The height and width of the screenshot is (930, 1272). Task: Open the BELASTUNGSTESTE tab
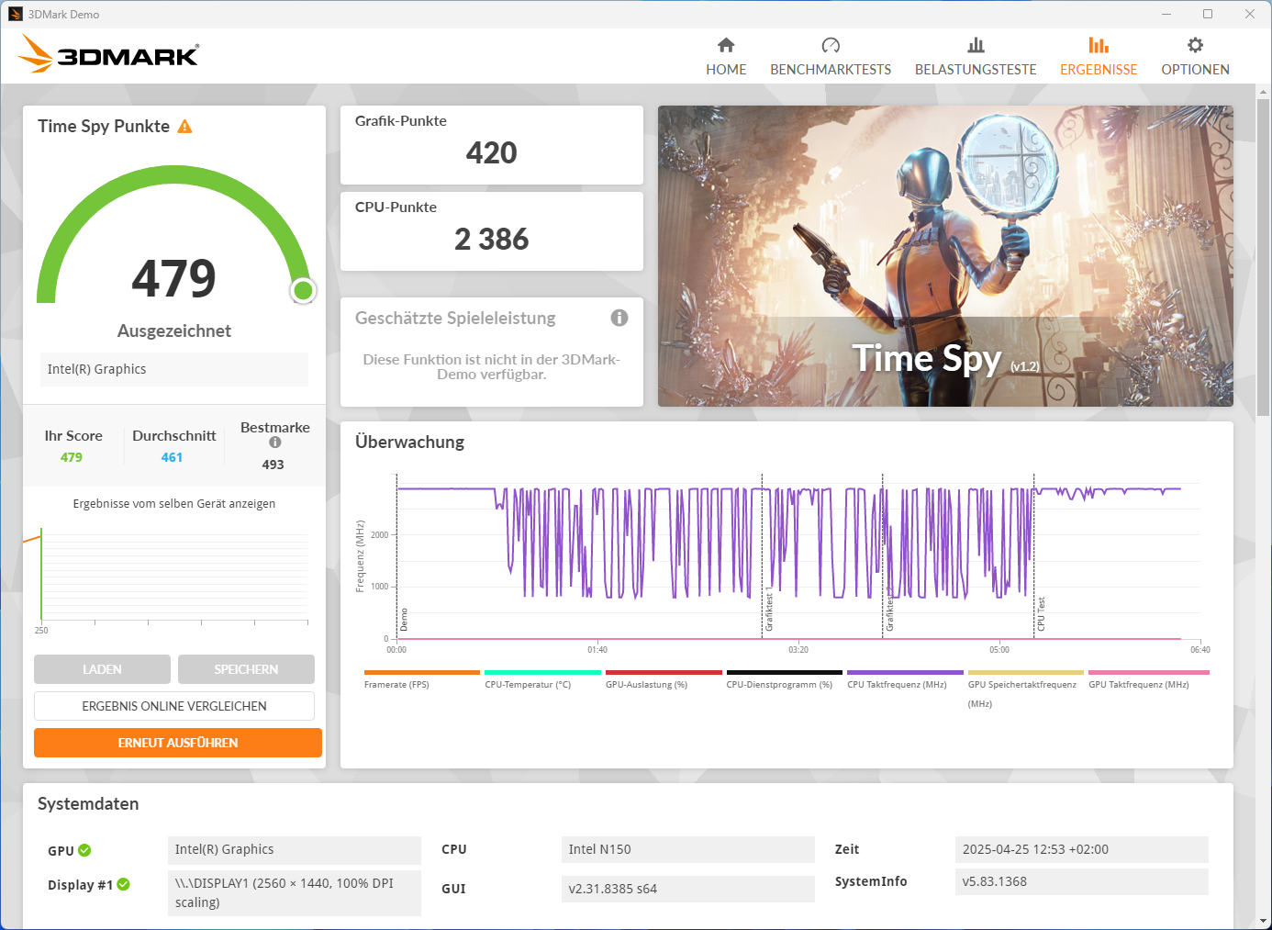976,57
